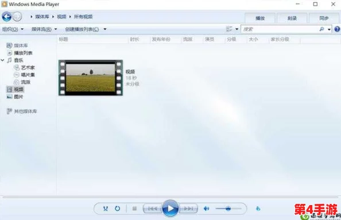Open the 刻录 tab
The width and height of the screenshot is (341, 220).
click(292, 18)
